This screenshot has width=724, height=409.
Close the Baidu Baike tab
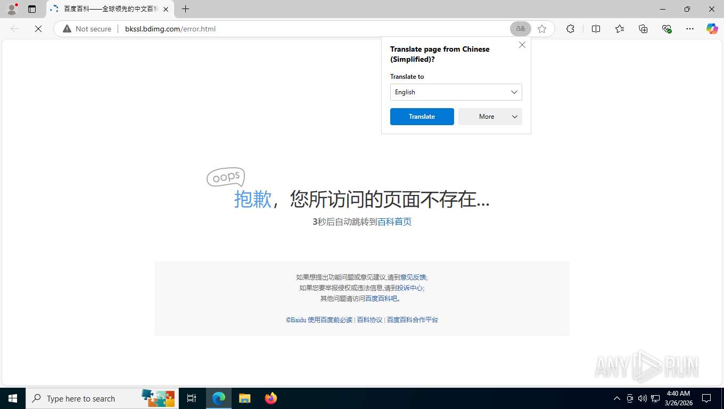(166, 9)
